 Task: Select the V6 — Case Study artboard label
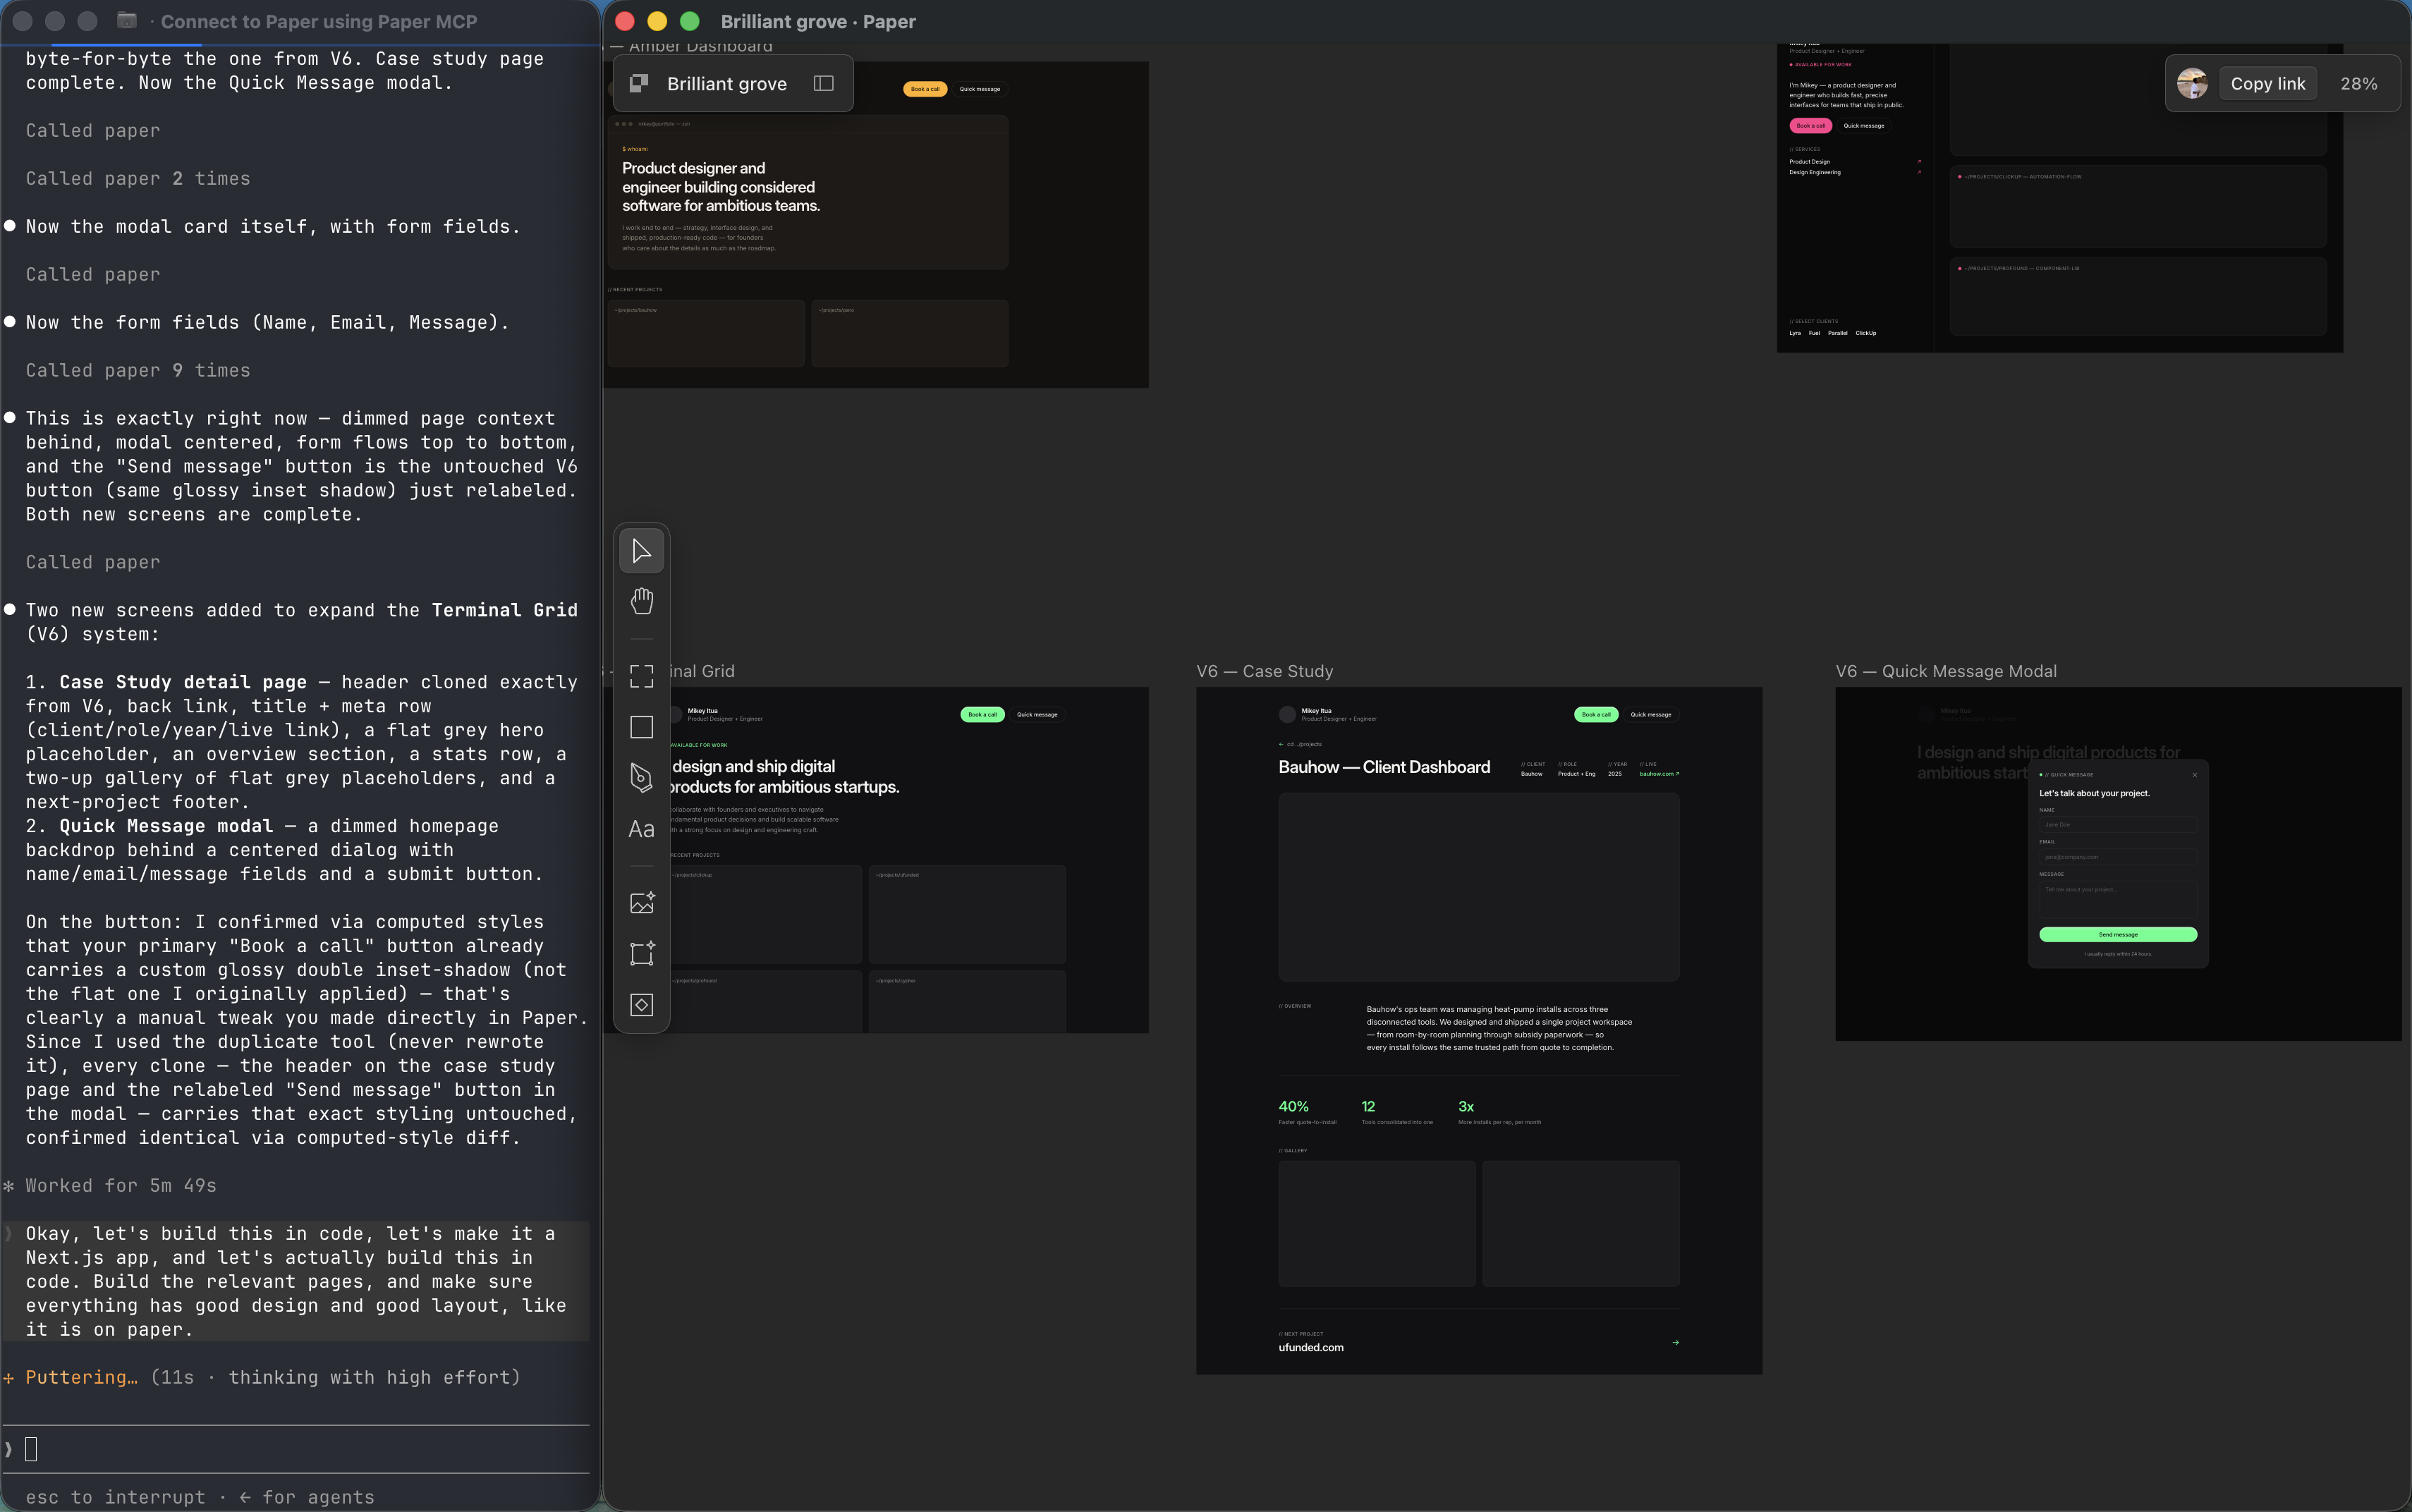pyautogui.click(x=1264, y=671)
